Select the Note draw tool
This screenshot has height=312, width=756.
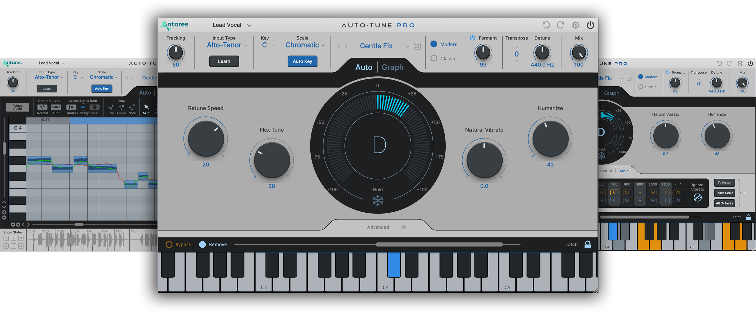pos(132,108)
